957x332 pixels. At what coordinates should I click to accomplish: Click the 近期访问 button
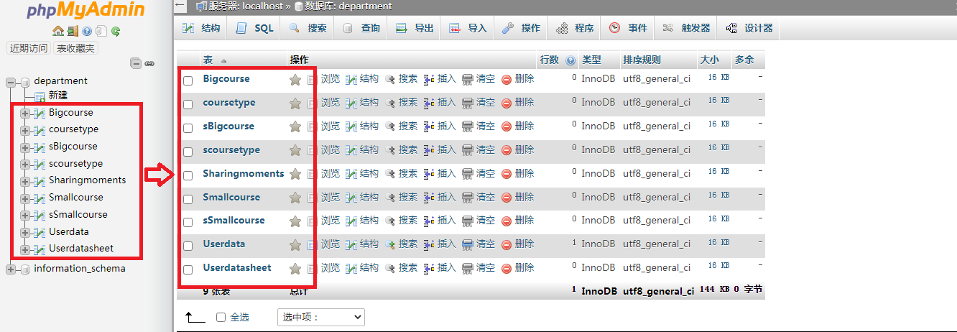(28, 48)
